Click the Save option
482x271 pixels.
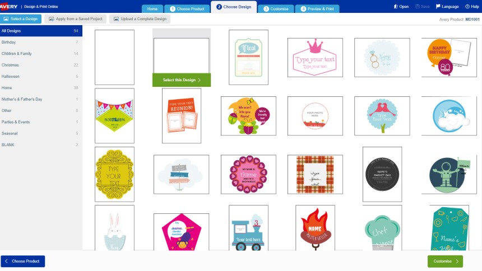(x=423, y=7)
